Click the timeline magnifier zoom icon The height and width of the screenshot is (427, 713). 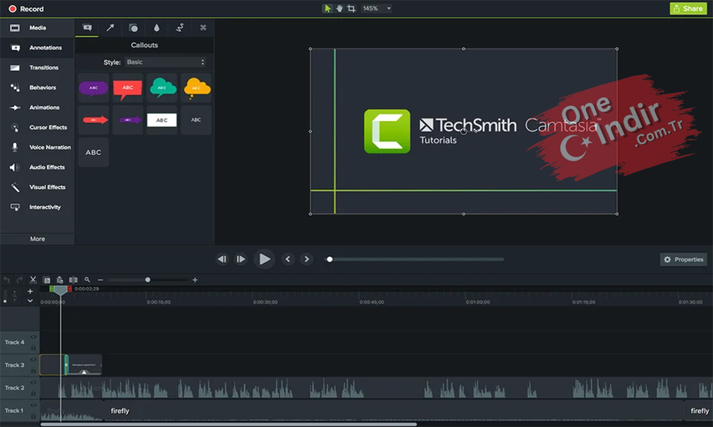(x=87, y=280)
